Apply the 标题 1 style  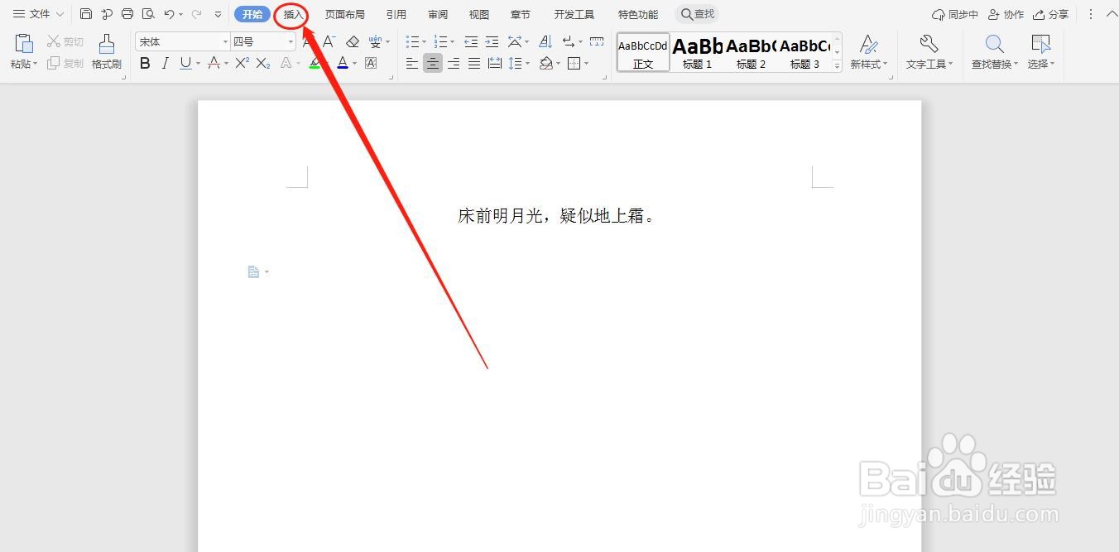point(697,52)
